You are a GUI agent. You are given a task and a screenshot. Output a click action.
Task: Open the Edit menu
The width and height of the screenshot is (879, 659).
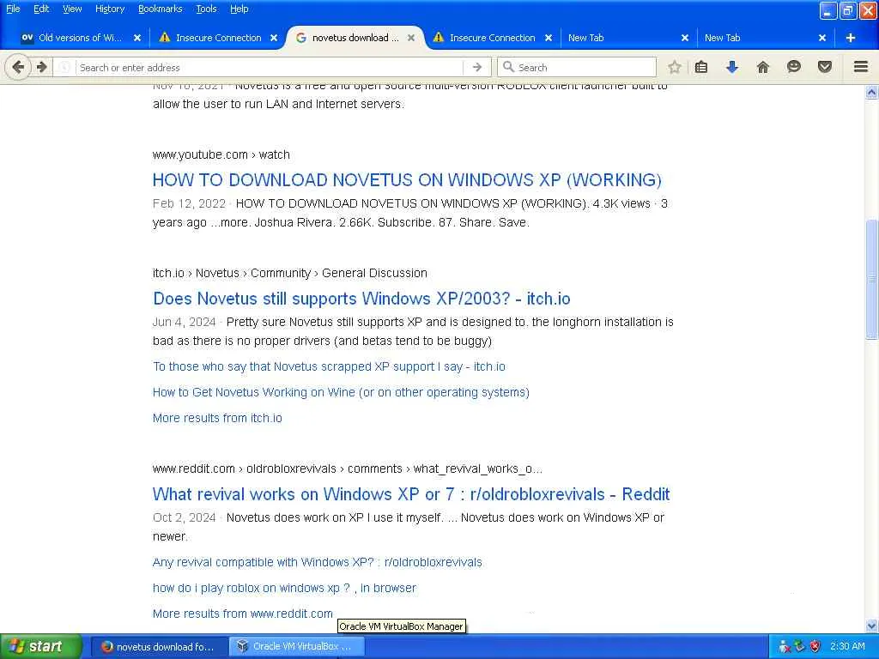41,9
